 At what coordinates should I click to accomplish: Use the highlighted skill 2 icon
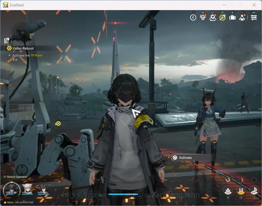coord(241,190)
